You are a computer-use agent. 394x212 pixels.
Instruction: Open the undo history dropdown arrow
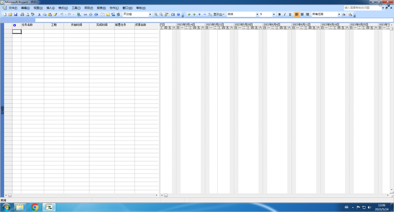click(65, 15)
